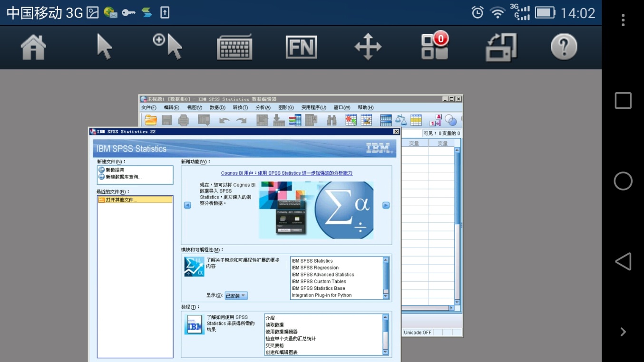Viewport: 644px width, 362px height.
Task: Click the Sigma alpha feature image
Action: point(316,210)
